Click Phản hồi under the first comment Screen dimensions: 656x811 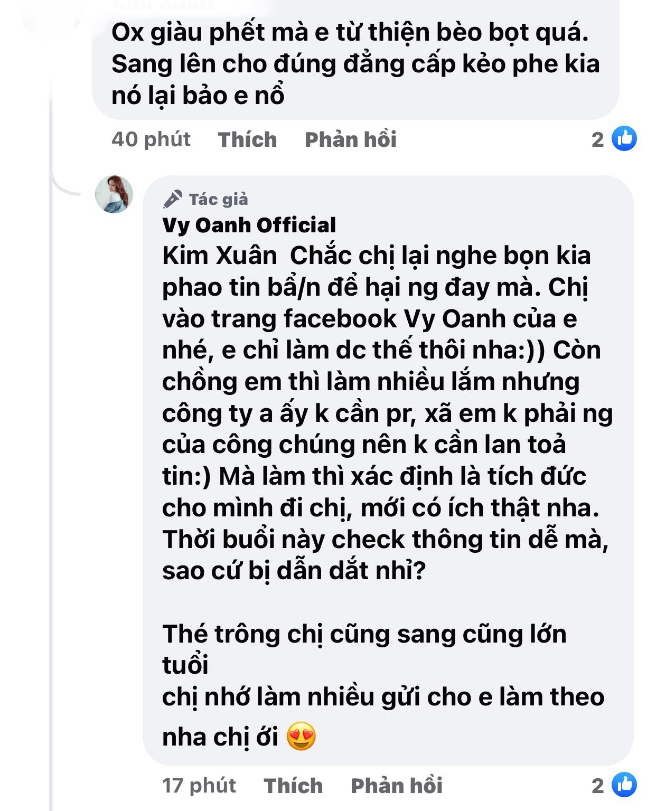tap(351, 139)
